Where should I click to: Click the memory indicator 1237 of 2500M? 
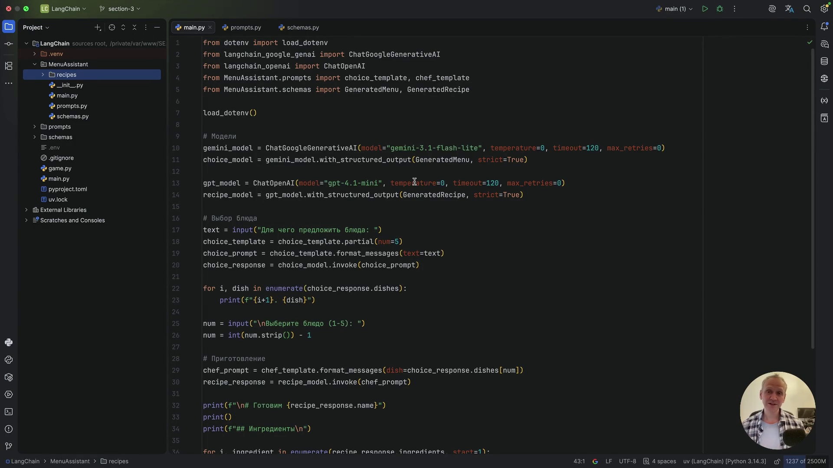[x=805, y=461]
